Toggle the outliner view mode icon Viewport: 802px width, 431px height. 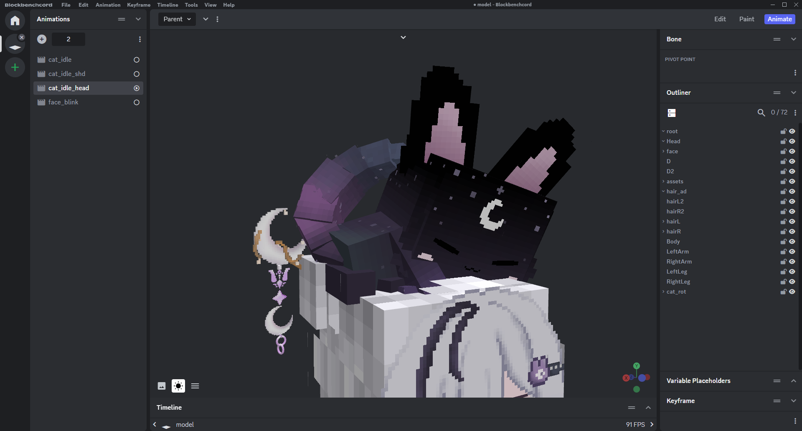tap(672, 113)
